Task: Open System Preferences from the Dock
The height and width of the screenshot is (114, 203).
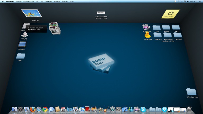Action: click(x=118, y=109)
